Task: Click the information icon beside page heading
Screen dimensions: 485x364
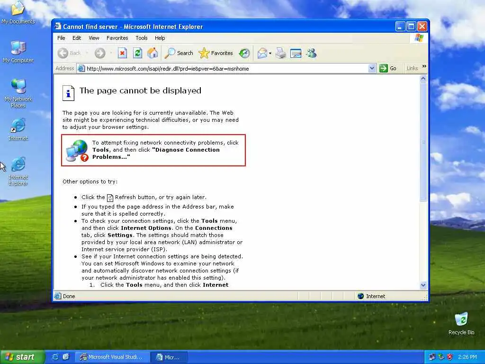Action: click(68, 93)
